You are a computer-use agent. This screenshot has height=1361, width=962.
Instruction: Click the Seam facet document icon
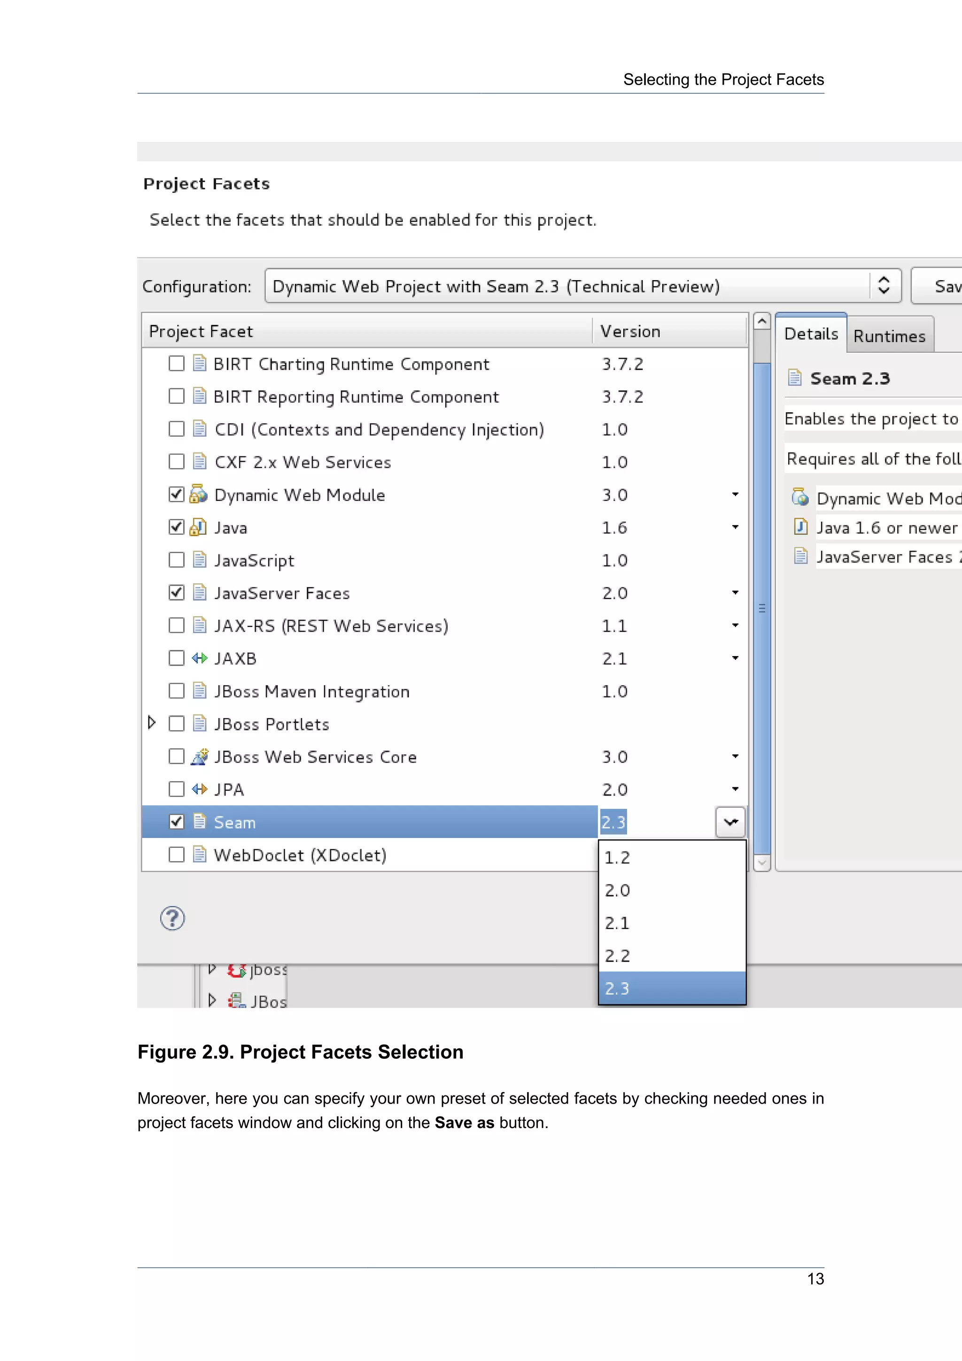[x=200, y=821]
